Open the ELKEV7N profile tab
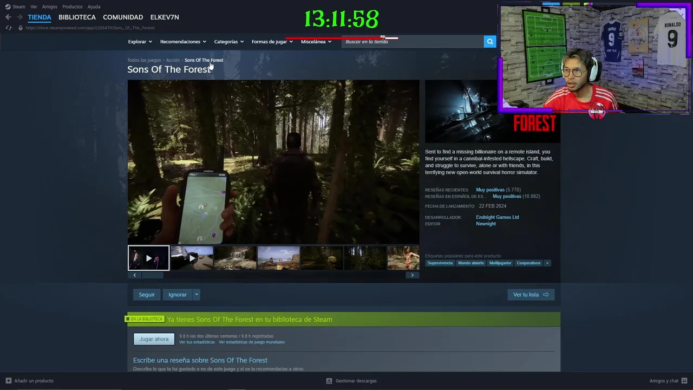Screen dimensions: 693x390 point(165,17)
